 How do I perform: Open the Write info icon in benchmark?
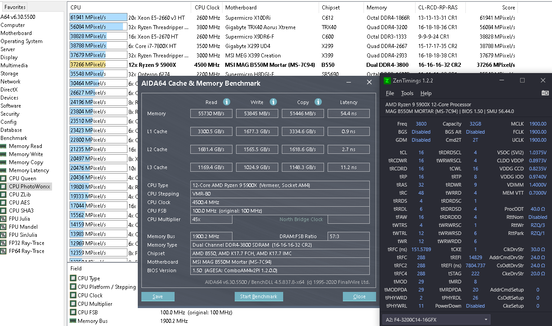point(273,102)
